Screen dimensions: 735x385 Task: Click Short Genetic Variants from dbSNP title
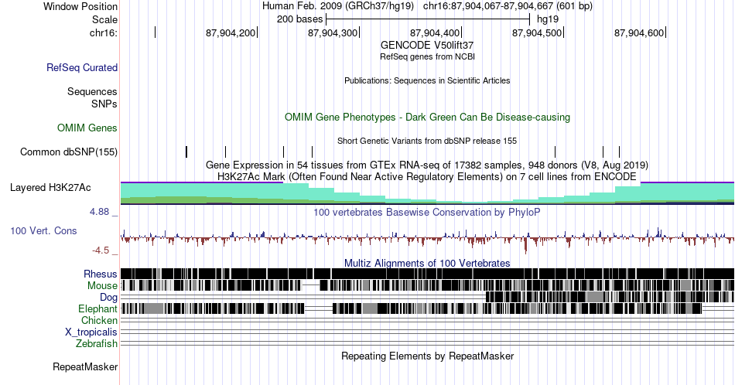coord(427,141)
